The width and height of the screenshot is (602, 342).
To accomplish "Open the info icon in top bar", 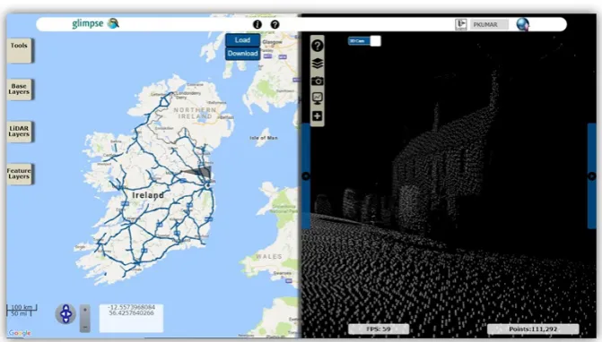I will (257, 24).
